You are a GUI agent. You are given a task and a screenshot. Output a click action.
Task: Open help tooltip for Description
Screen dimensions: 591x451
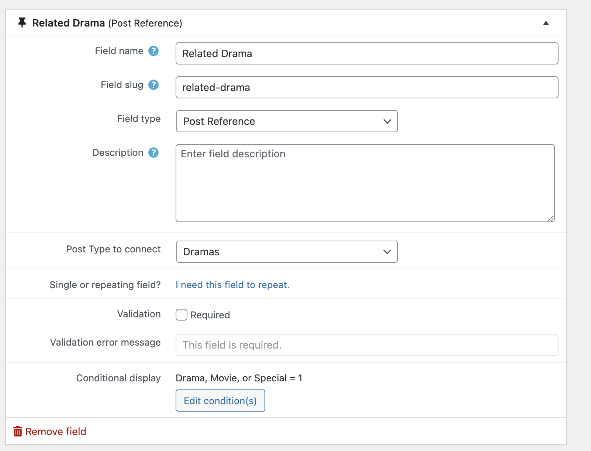pos(153,153)
